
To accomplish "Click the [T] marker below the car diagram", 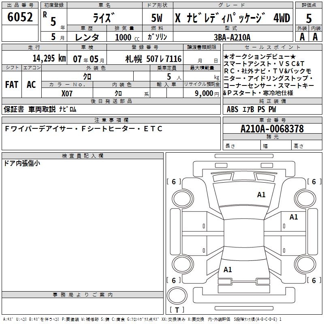I will 177,310.
